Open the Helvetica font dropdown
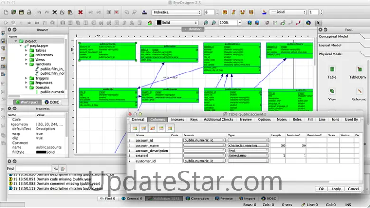 (176, 12)
